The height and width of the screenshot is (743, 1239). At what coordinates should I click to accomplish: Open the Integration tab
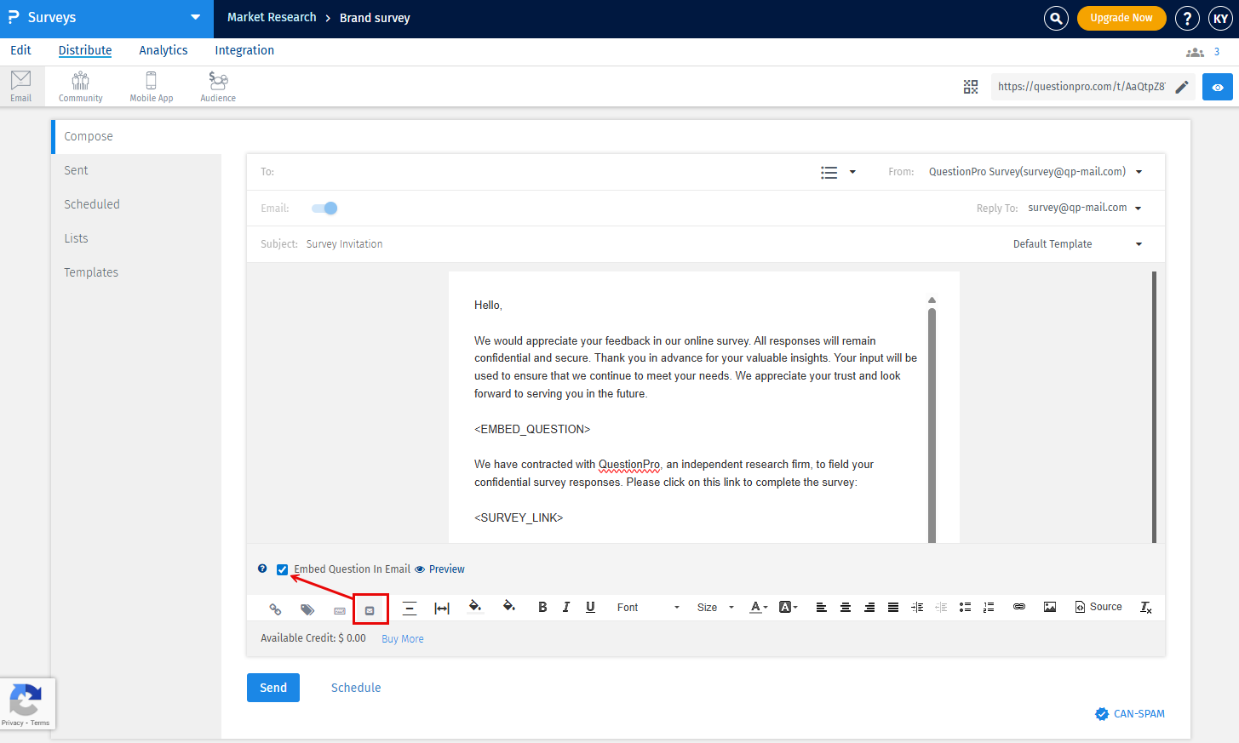[244, 50]
